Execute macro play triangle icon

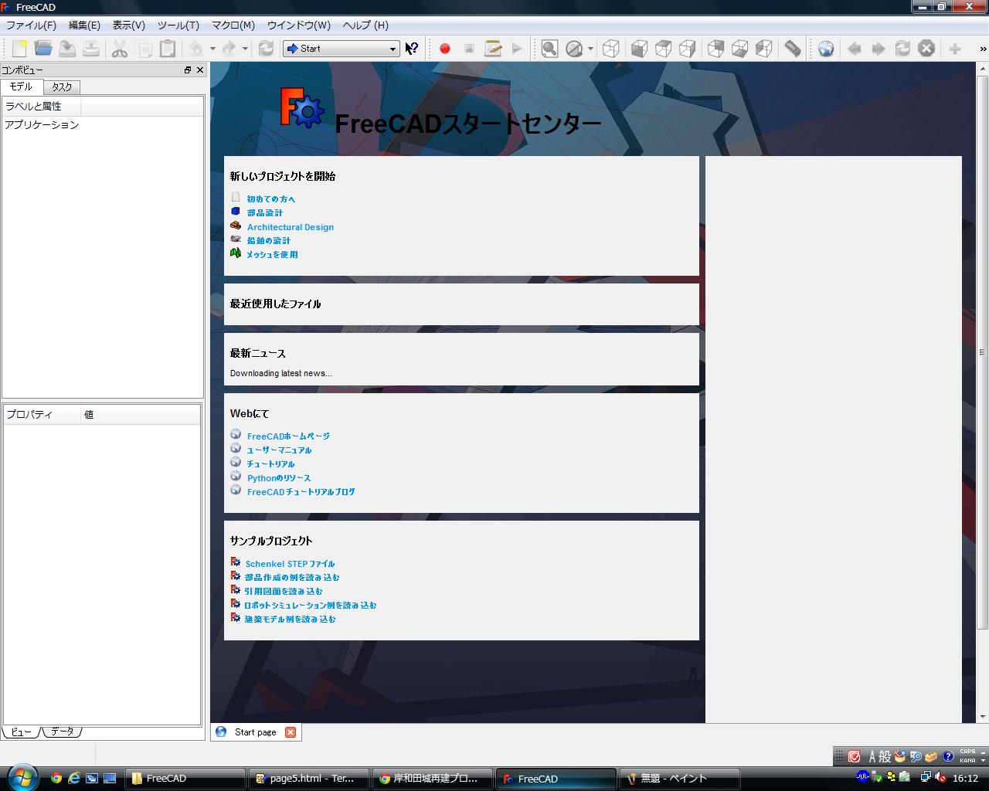coord(517,49)
